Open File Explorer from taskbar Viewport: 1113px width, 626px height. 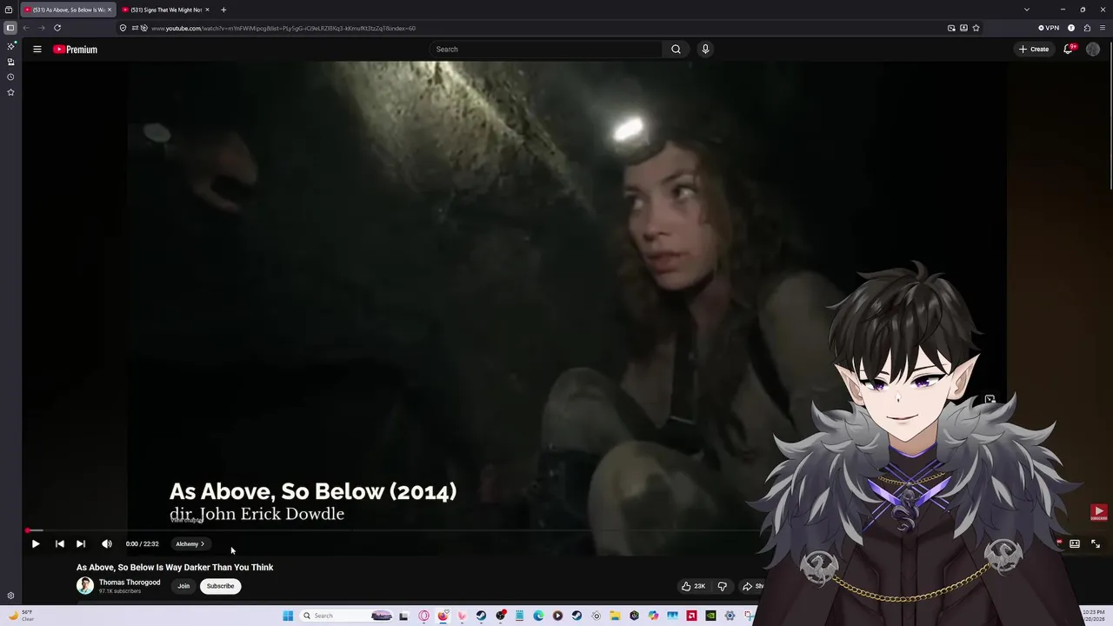615,616
